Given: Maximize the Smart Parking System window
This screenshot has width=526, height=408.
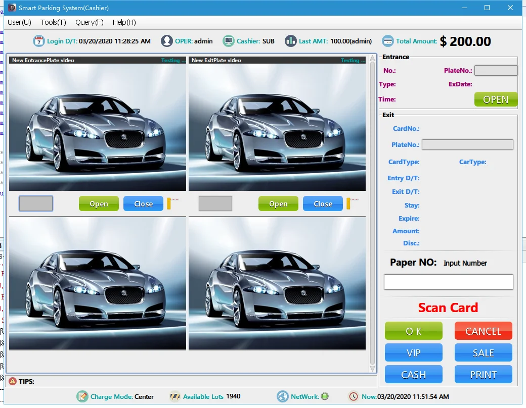Looking at the screenshot, I should coord(487,8).
